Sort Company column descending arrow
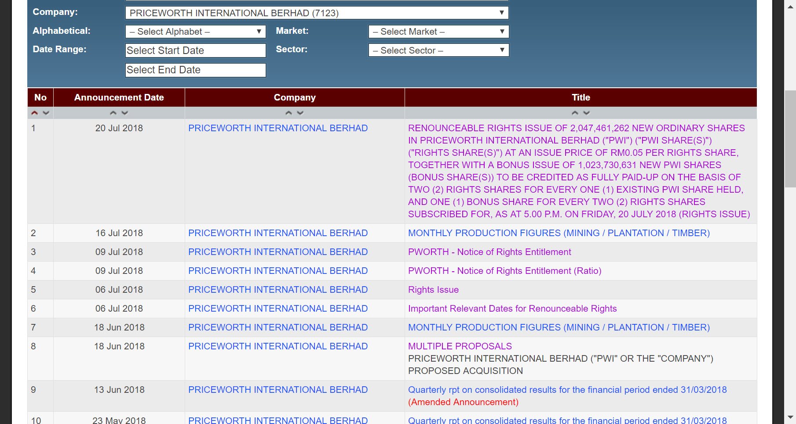 pos(300,113)
